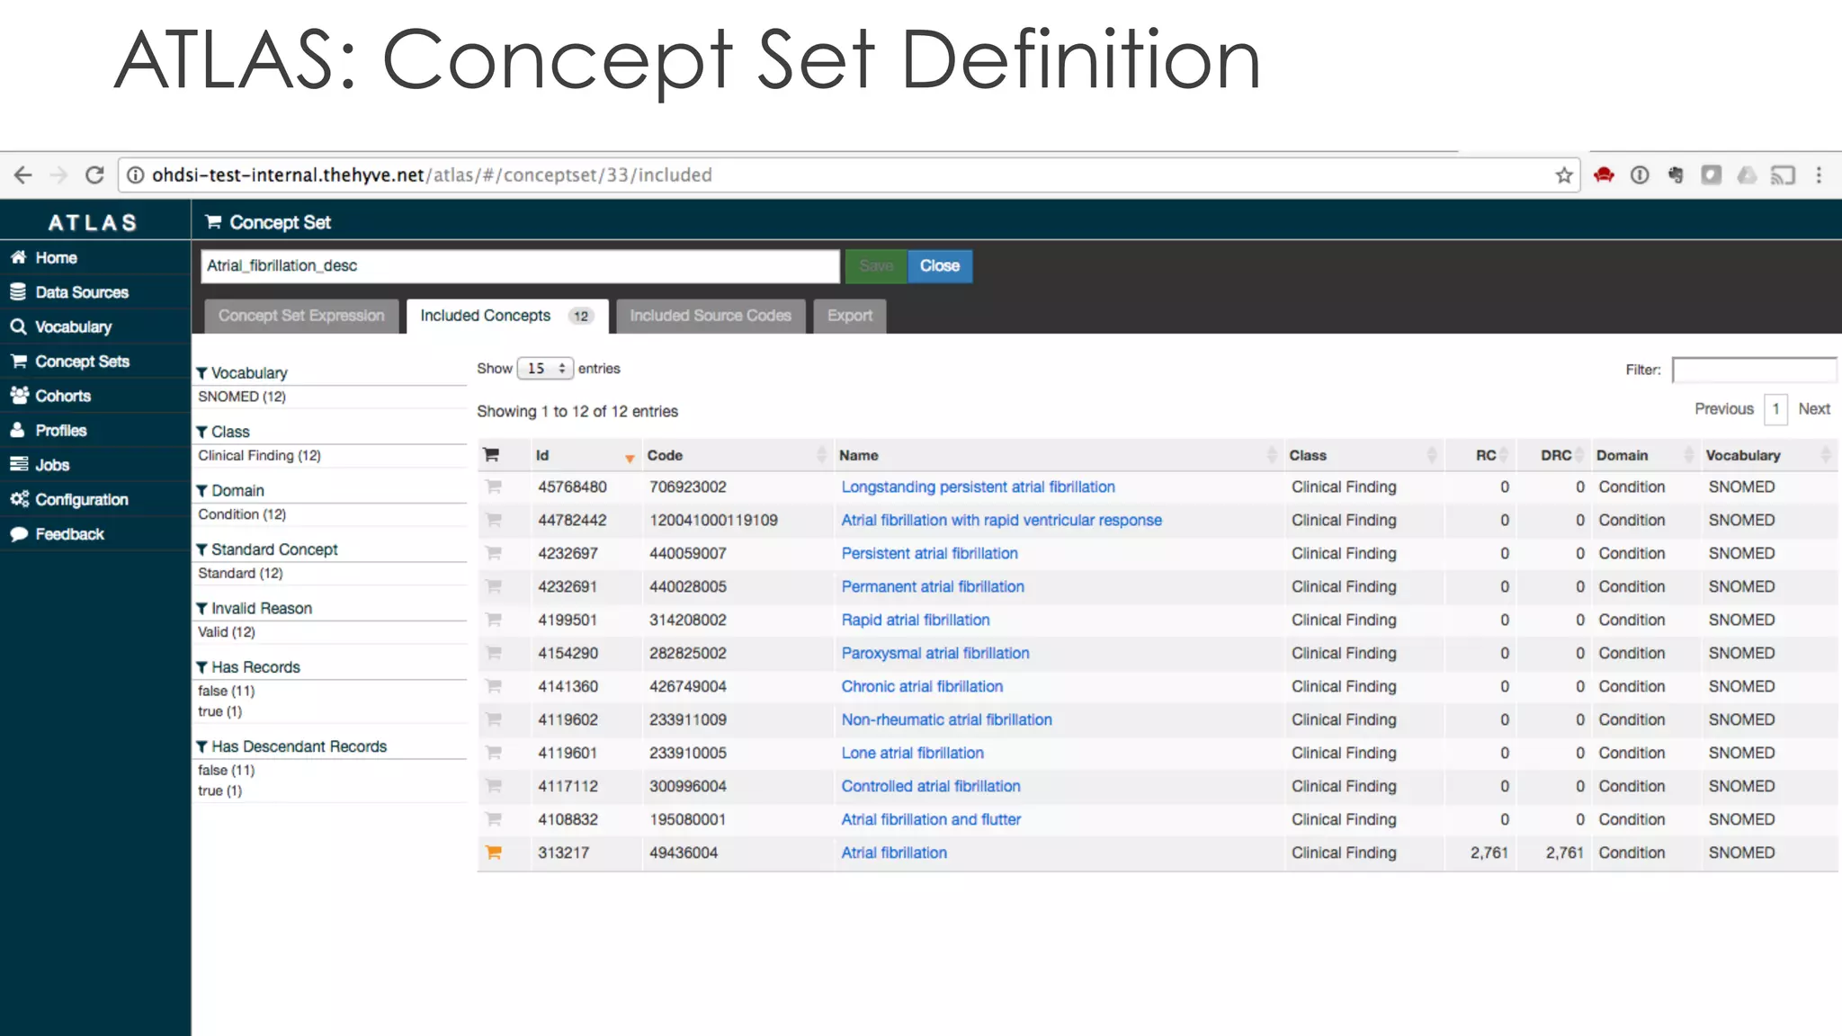The height and width of the screenshot is (1036, 1842).
Task: Open Paroxysmal atrial fibrillation link
Action: 934,653
